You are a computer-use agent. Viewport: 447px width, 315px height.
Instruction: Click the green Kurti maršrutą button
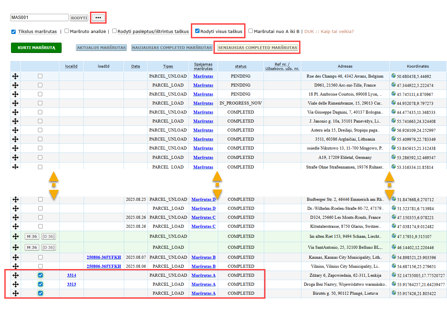tap(36, 48)
